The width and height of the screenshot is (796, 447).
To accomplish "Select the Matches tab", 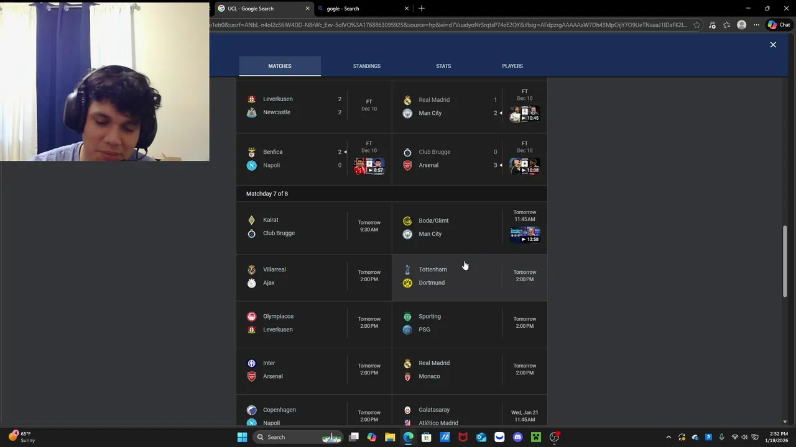I will pyautogui.click(x=280, y=66).
